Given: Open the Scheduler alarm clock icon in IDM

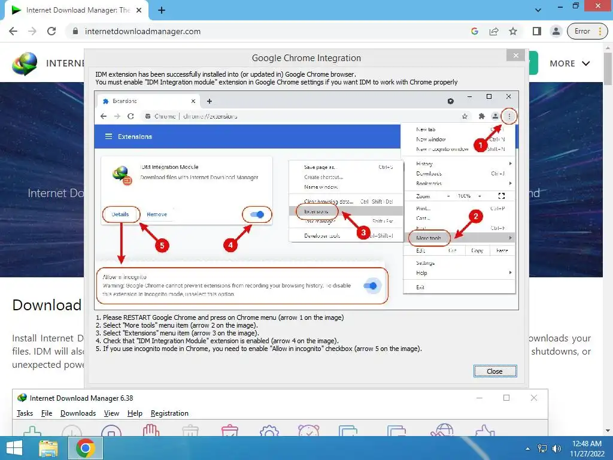Looking at the screenshot, I should 309,431.
